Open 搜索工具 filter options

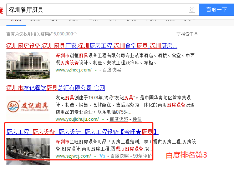(187, 34)
